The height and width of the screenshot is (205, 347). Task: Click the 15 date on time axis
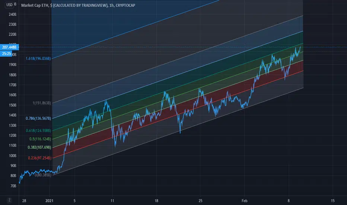[332, 201]
